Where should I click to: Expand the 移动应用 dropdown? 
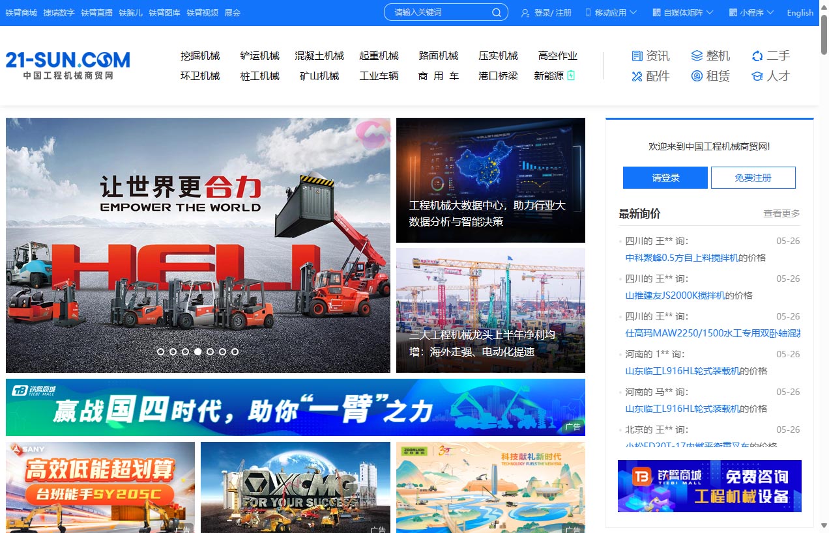(x=610, y=12)
